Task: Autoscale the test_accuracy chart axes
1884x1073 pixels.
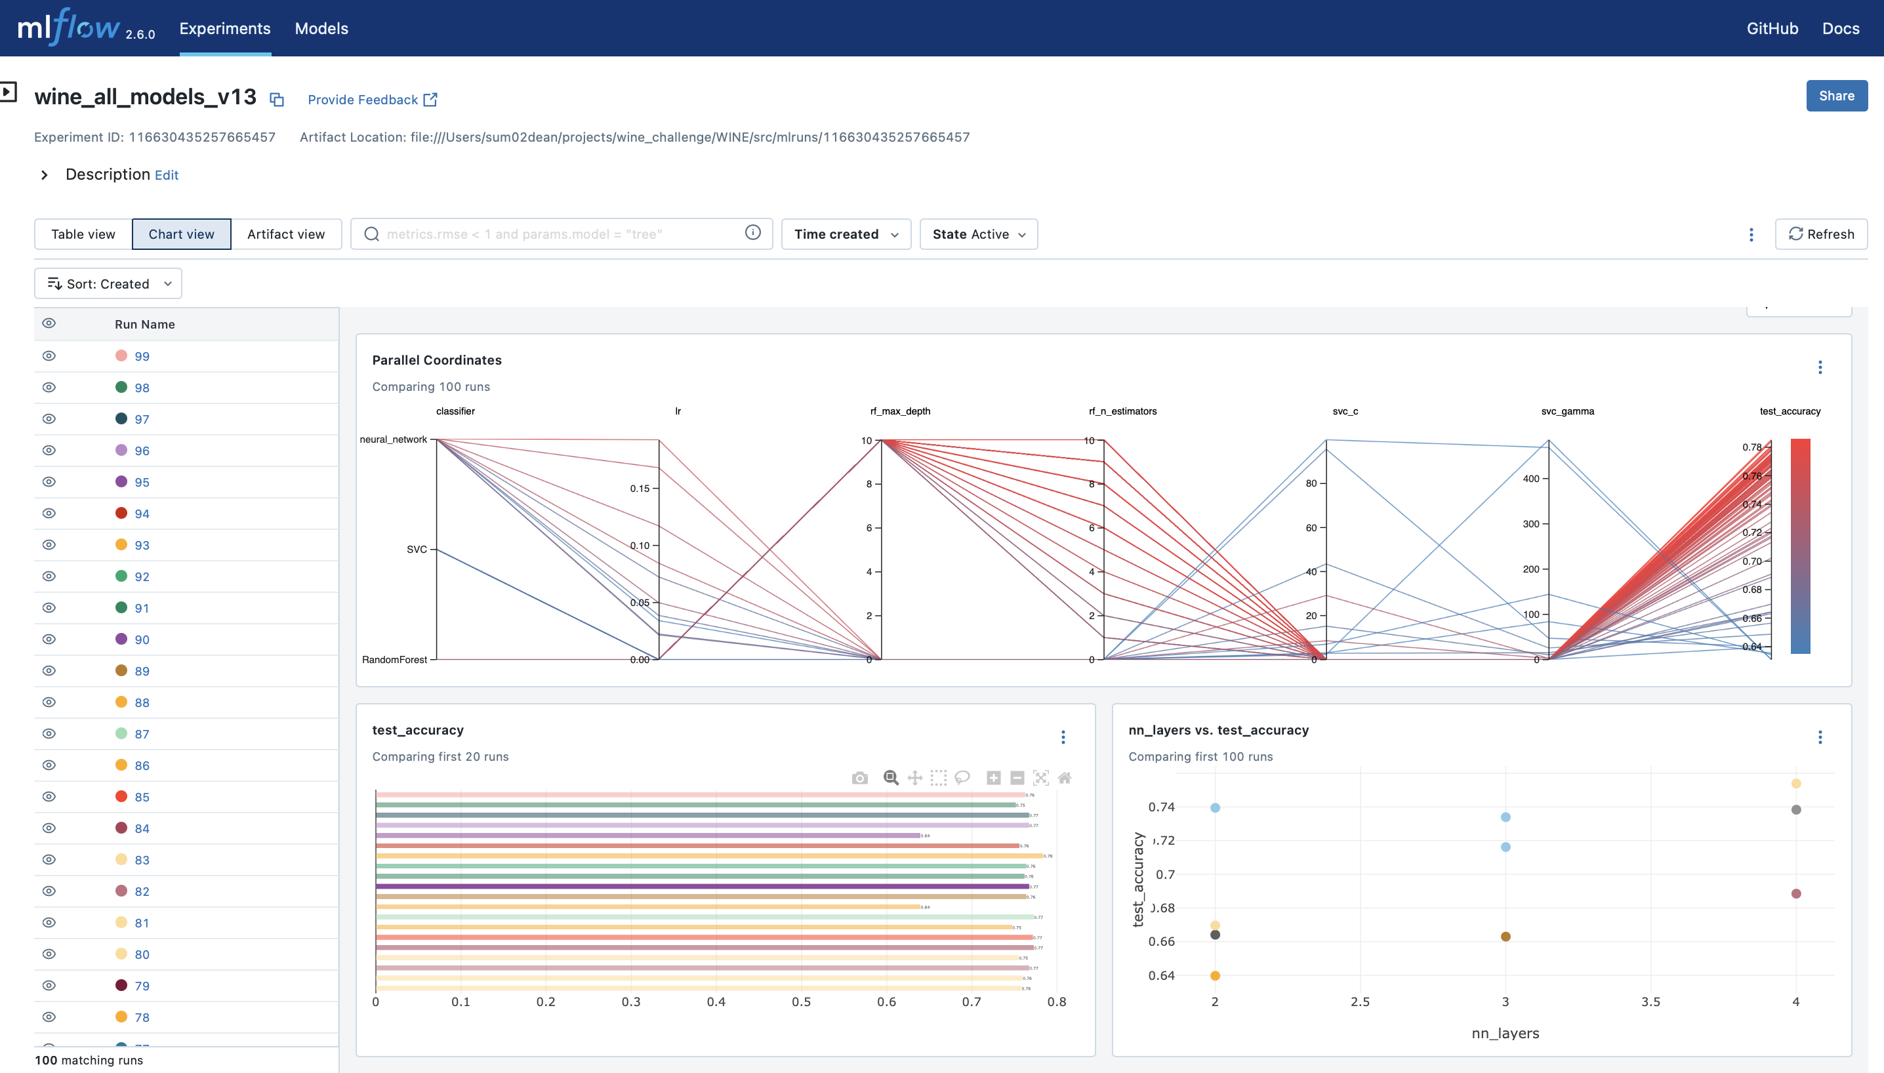Action: tap(1041, 777)
